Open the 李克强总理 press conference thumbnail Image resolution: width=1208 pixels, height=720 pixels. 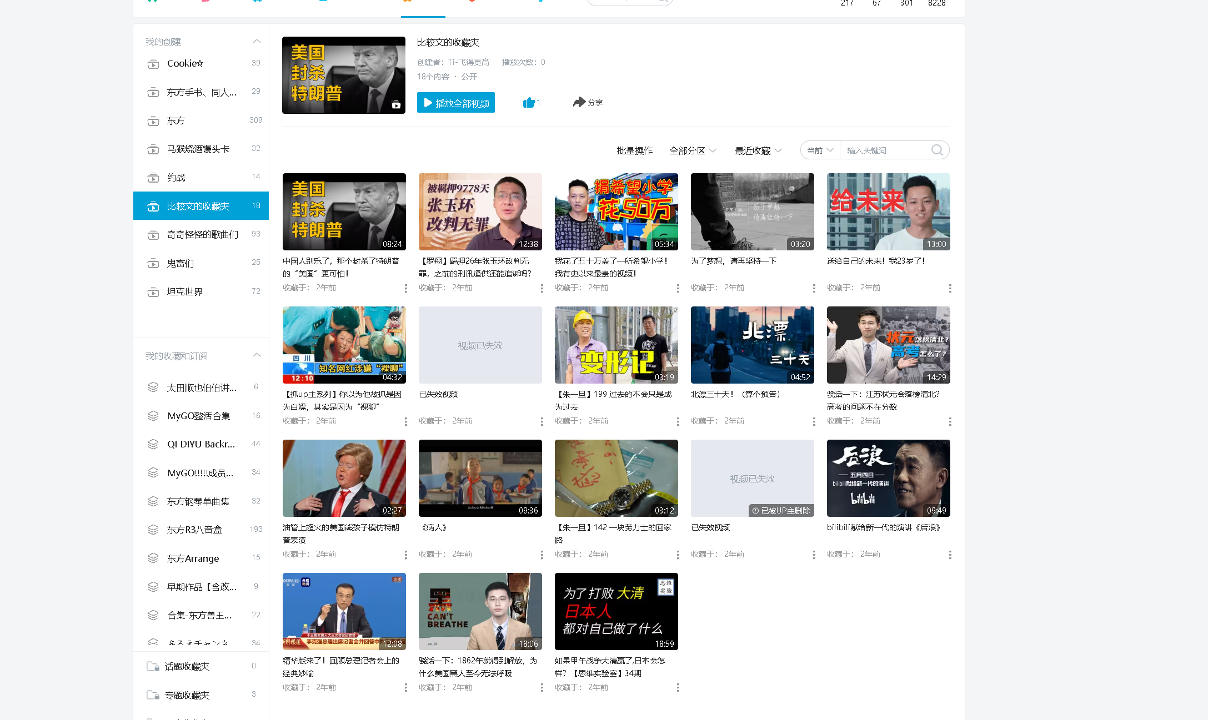coord(344,611)
